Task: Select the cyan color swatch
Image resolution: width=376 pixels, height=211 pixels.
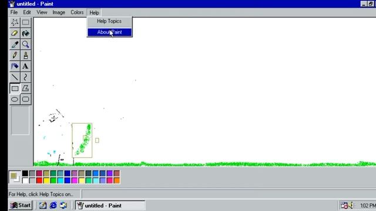Action: pos(61,181)
